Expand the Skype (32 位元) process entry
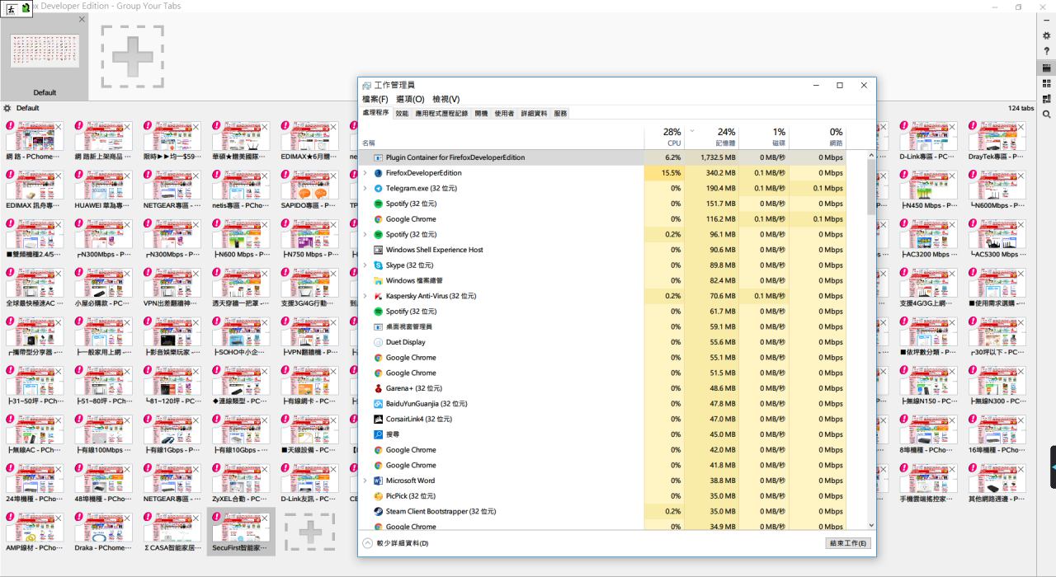The height and width of the screenshot is (577, 1056). pos(365,265)
